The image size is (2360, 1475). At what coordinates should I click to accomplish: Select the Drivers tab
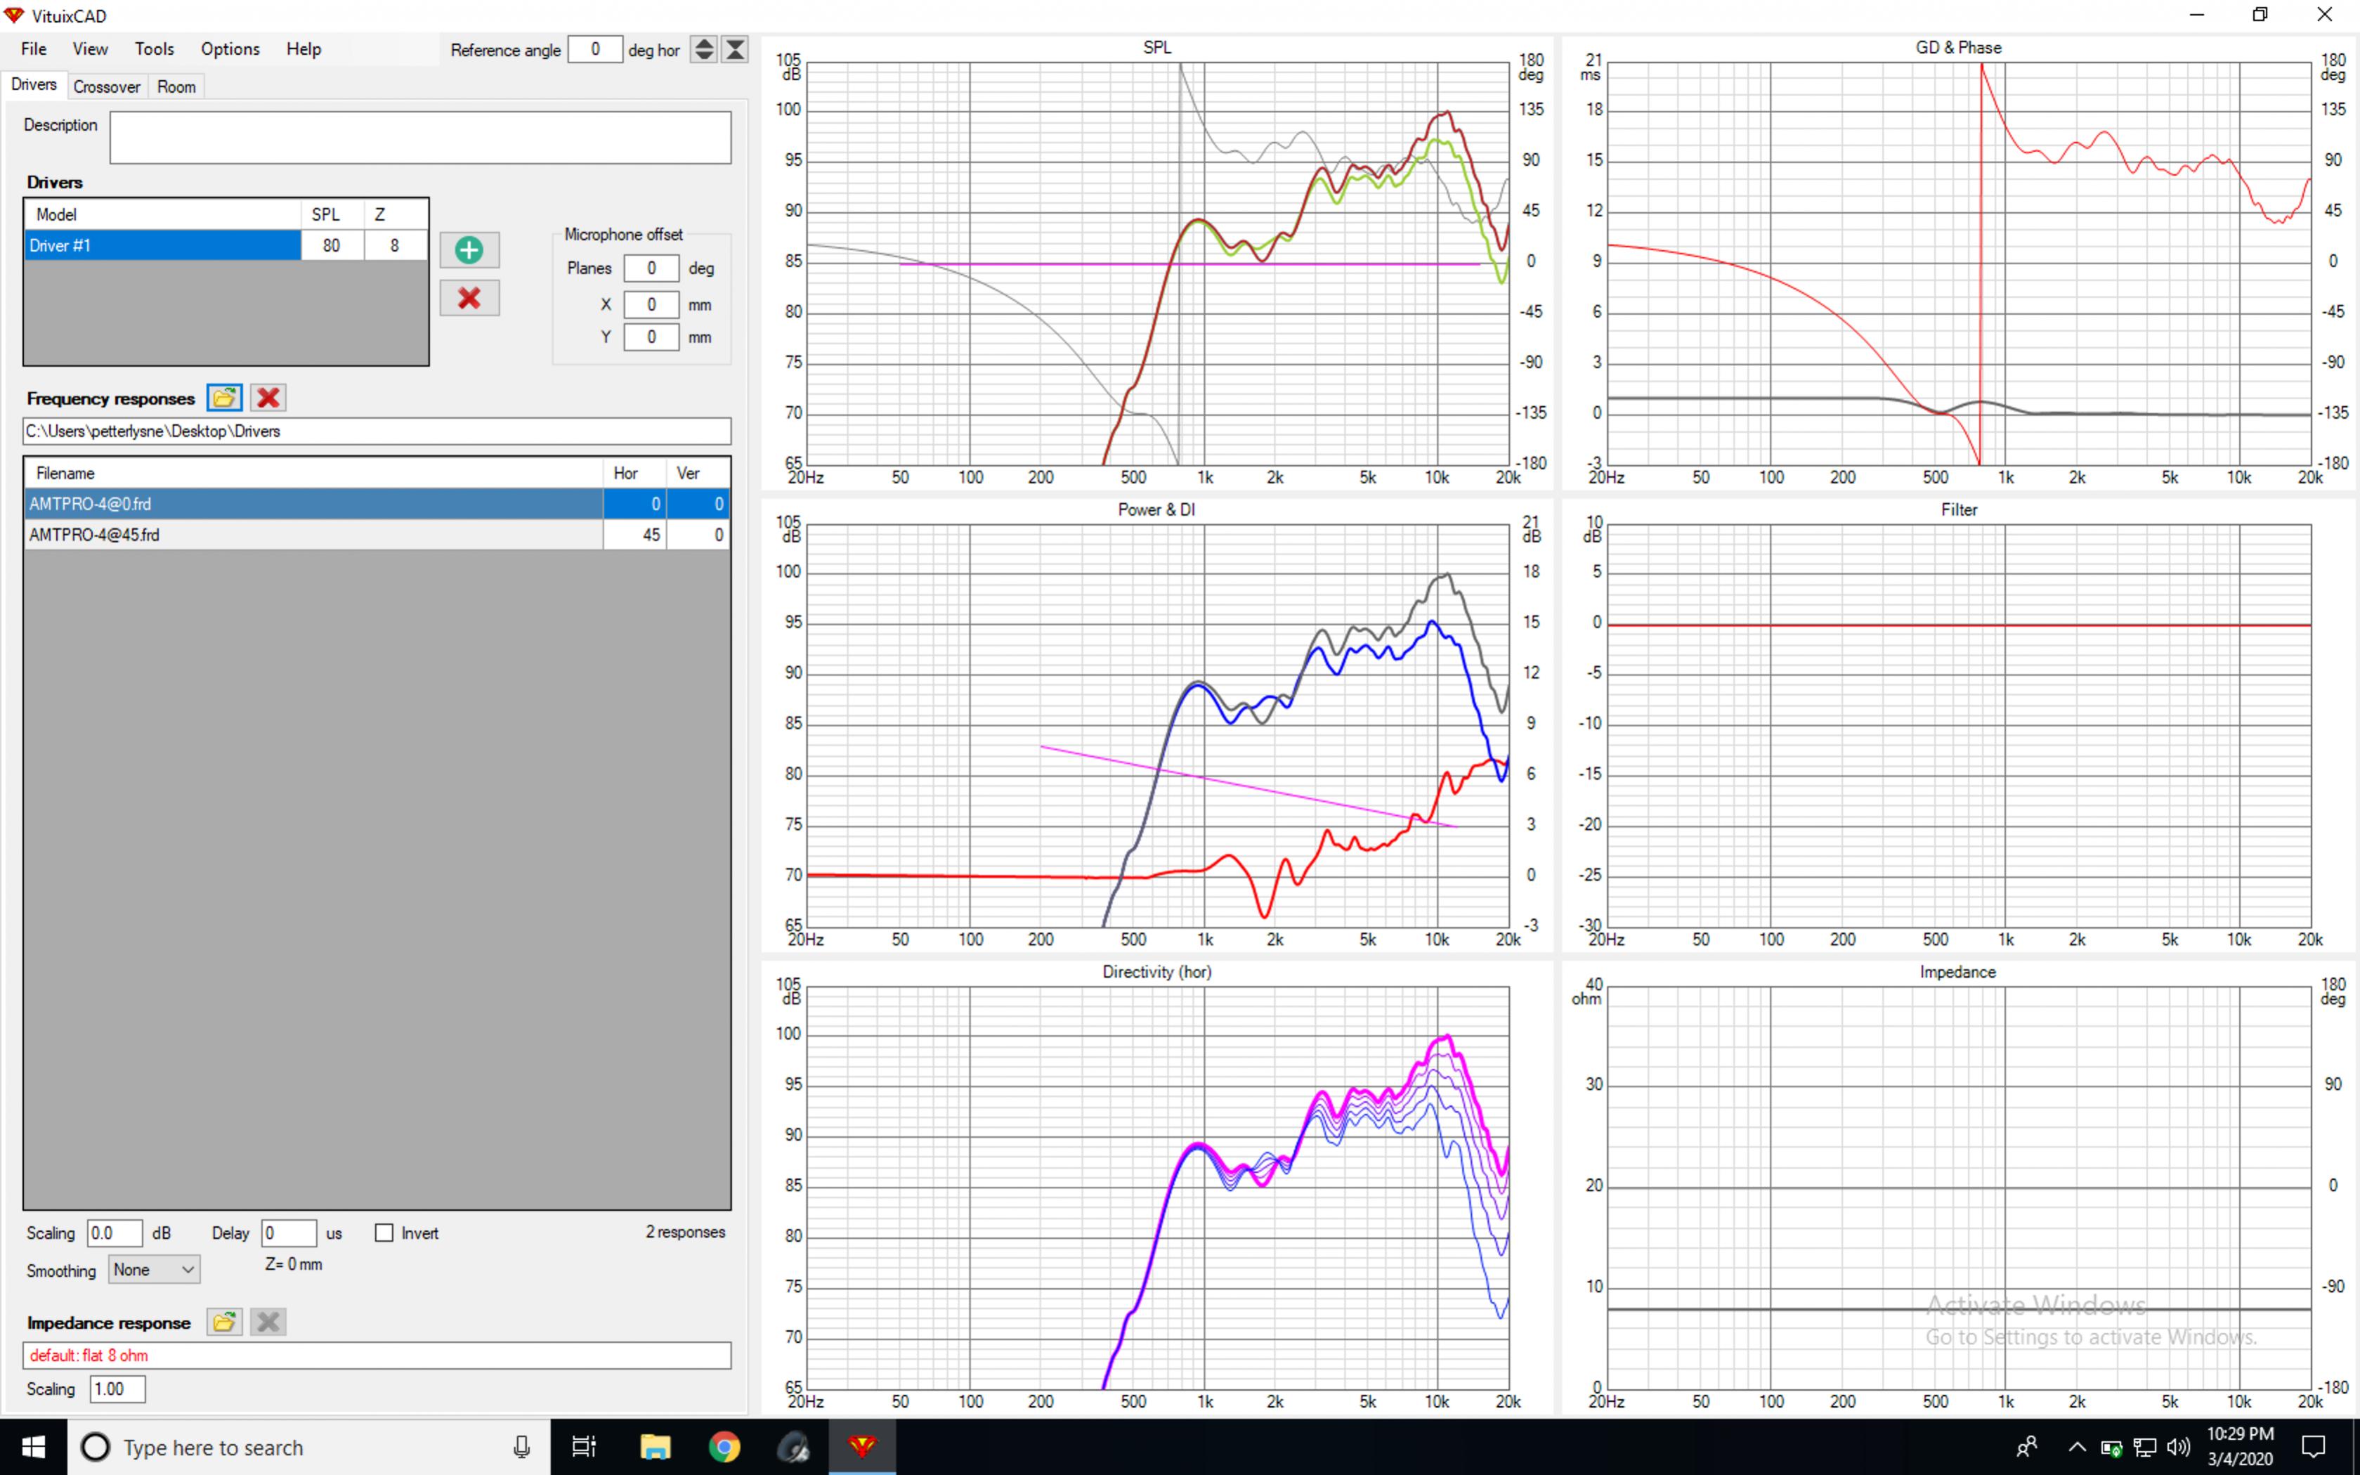[34, 85]
